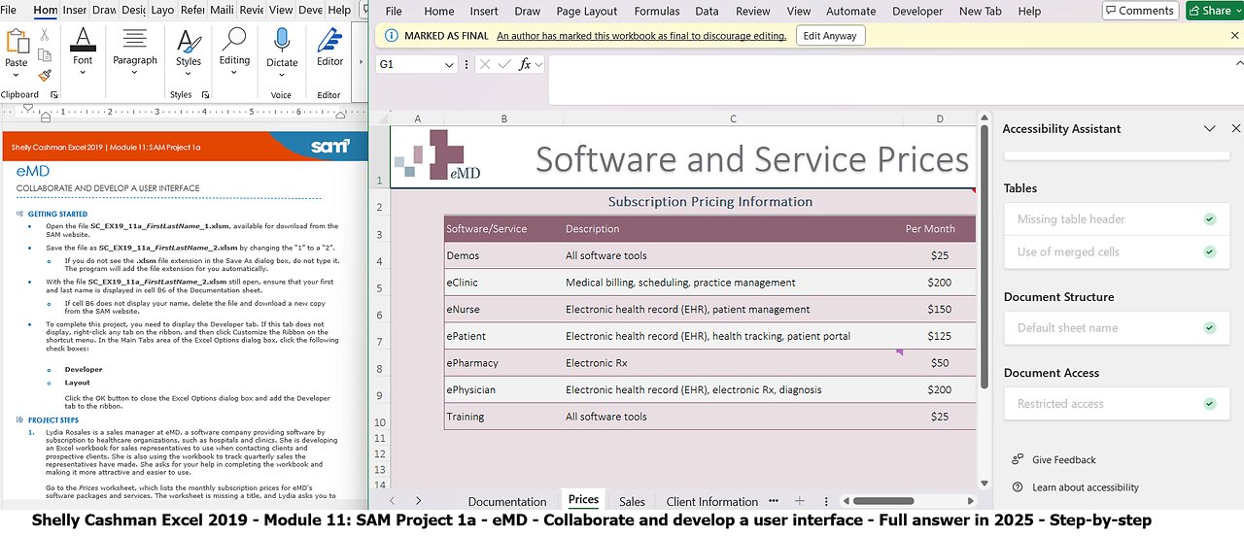This screenshot has height=536, width=1244.
Task: Open Excel Page Layout tab
Action: pos(586,12)
